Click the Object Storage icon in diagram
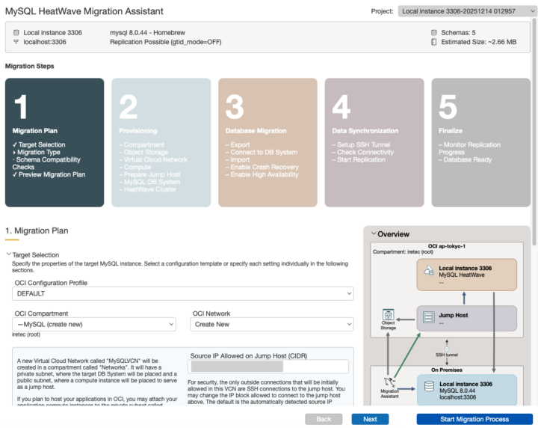 pyautogui.click(x=388, y=315)
